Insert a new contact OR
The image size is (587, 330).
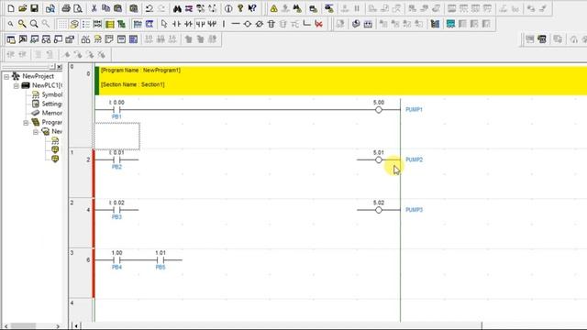pyautogui.click(x=200, y=24)
